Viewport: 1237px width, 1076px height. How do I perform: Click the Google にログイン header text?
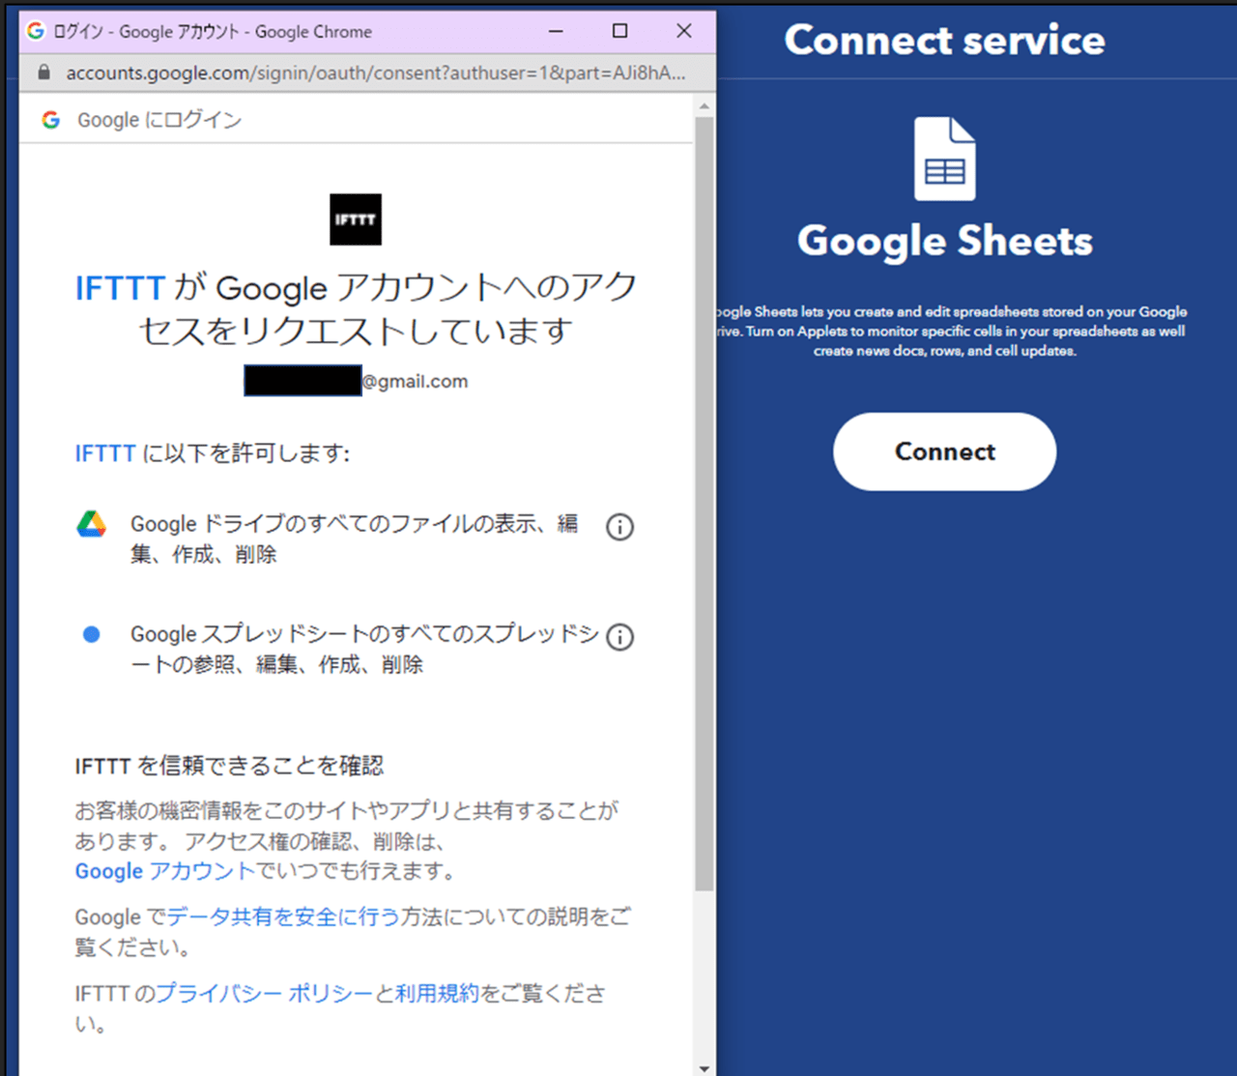[159, 120]
